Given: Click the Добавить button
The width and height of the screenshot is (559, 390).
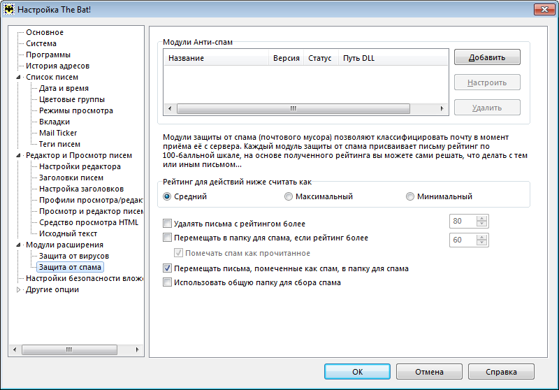Looking at the screenshot, I should point(487,57).
